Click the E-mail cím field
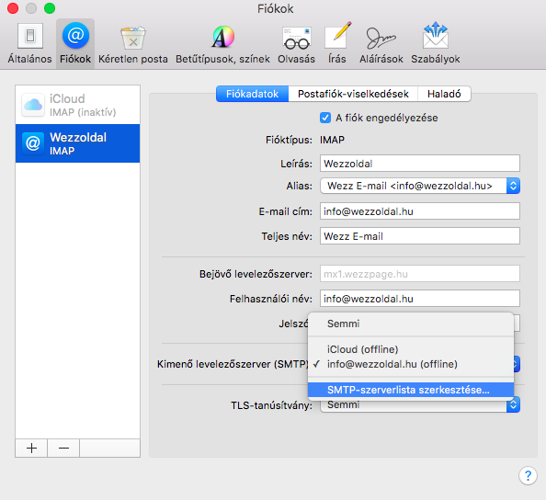 click(x=420, y=211)
